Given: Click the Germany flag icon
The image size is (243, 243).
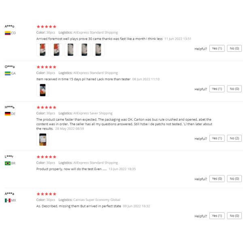Looking at the screenshot, I should coord(8,114).
